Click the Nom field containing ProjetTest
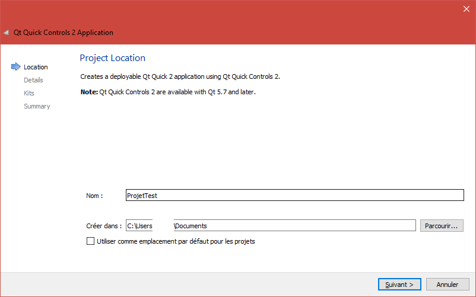This screenshot has width=476, height=297. coord(295,195)
